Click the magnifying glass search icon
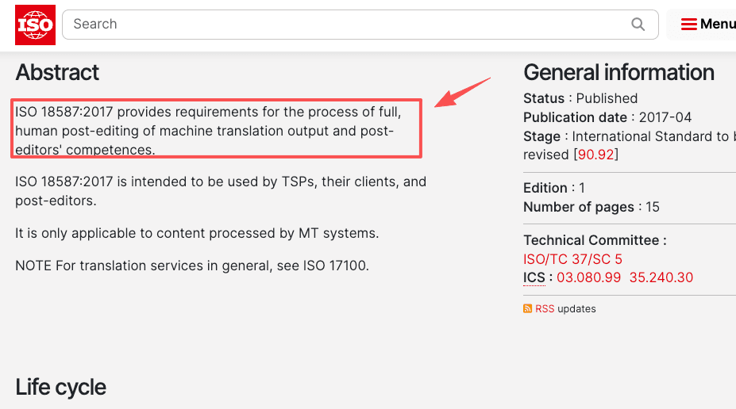The width and height of the screenshot is (736, 409). coord(638,25)
